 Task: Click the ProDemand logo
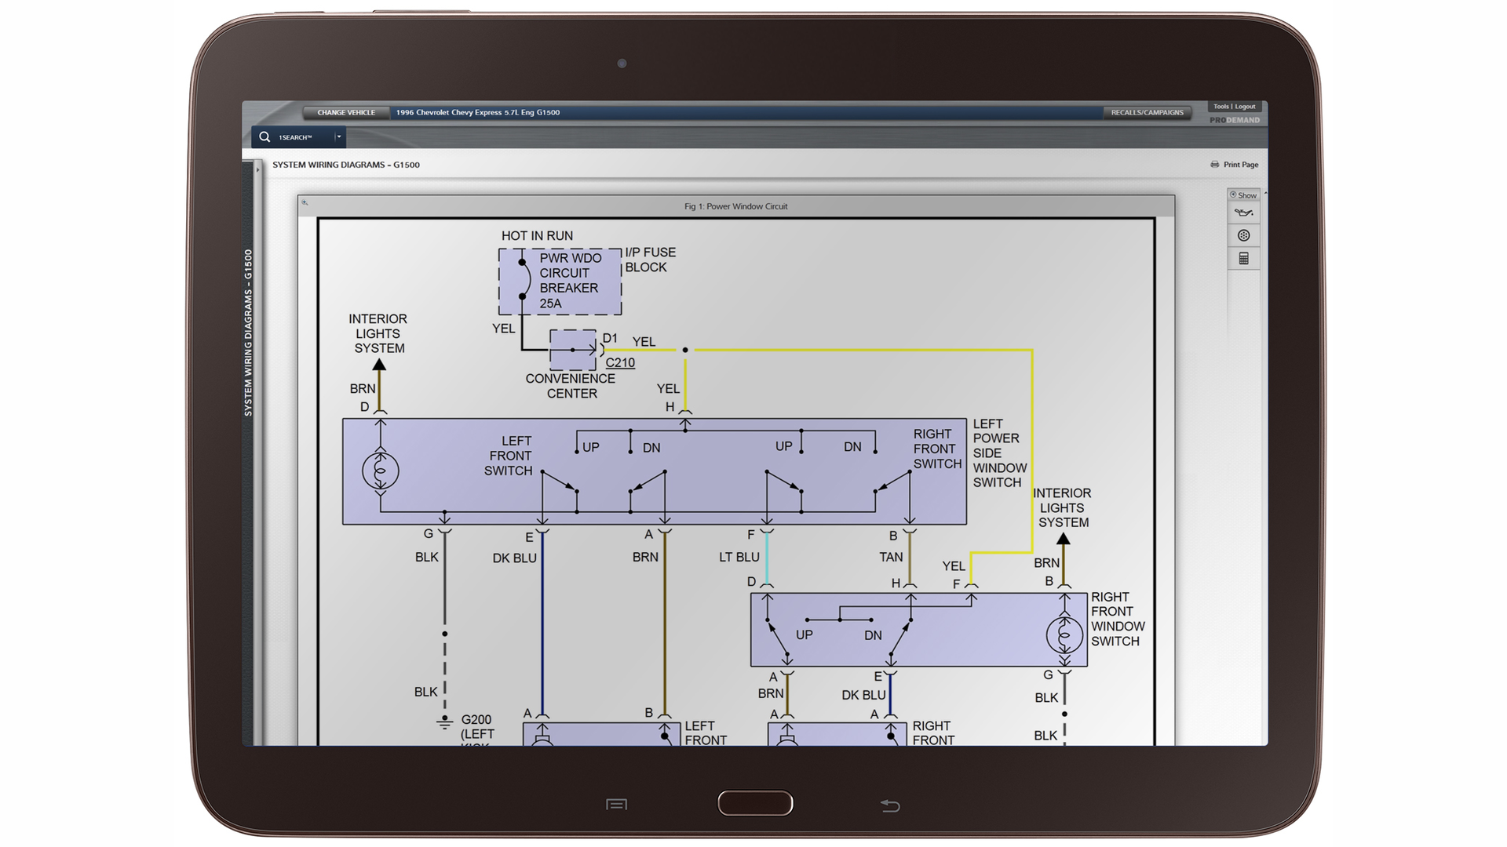pyautogui.click(x=1236, y=119)
